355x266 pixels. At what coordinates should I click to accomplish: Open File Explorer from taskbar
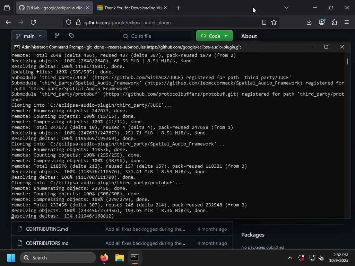pyautogui.click(x=119, y=258)
